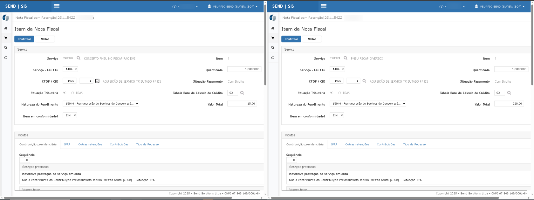
Task: Click CFOP lookup magnifier in right window
Action: [x=364, y=81]
